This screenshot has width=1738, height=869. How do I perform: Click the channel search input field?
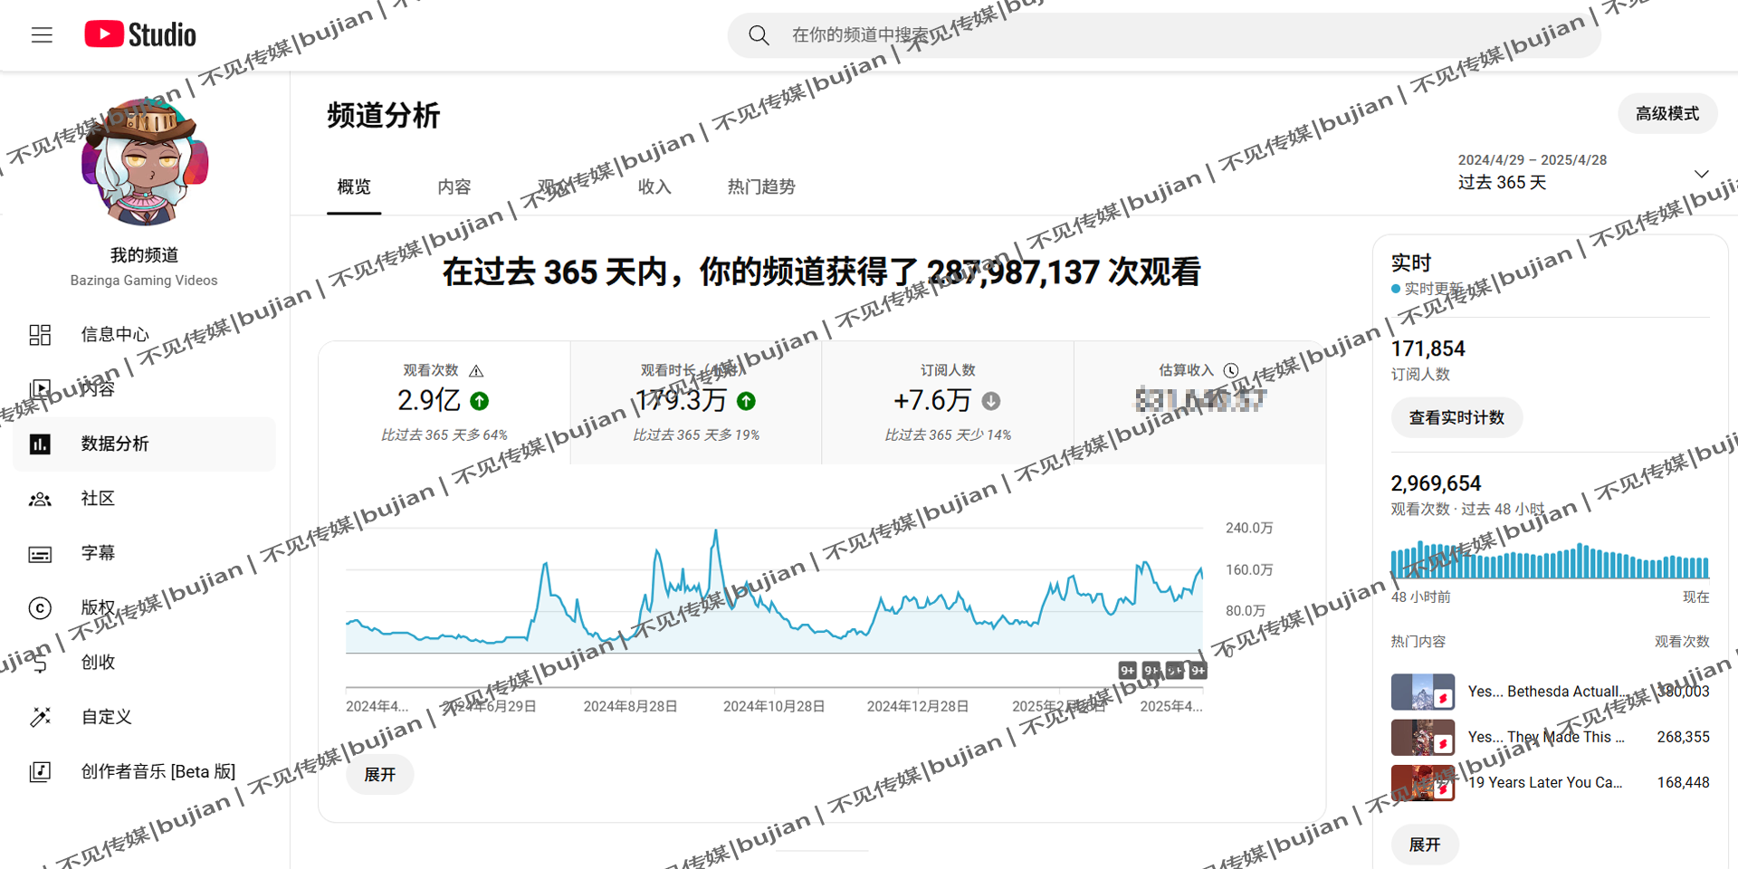coord(1177,35)
